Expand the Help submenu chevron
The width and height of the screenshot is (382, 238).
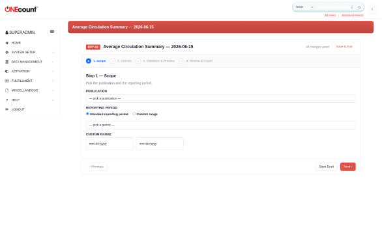click(53, 100)
